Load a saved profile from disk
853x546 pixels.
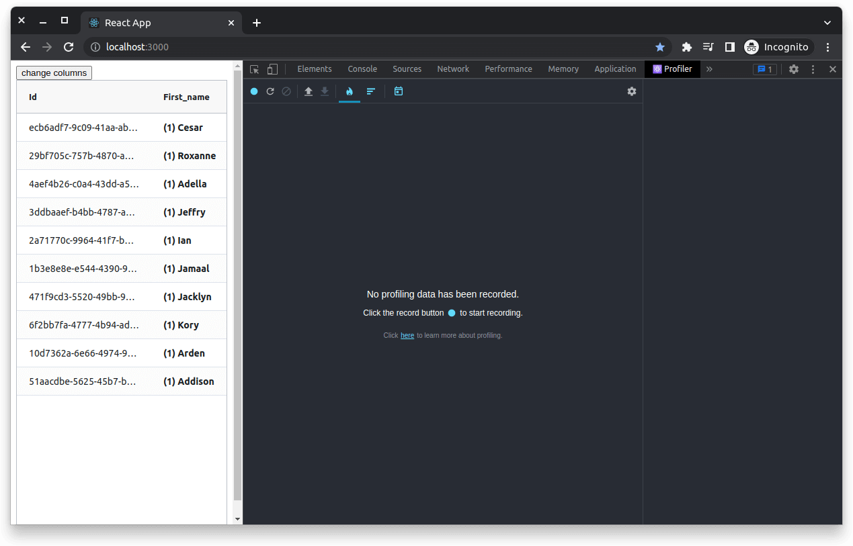pos(308,91)
